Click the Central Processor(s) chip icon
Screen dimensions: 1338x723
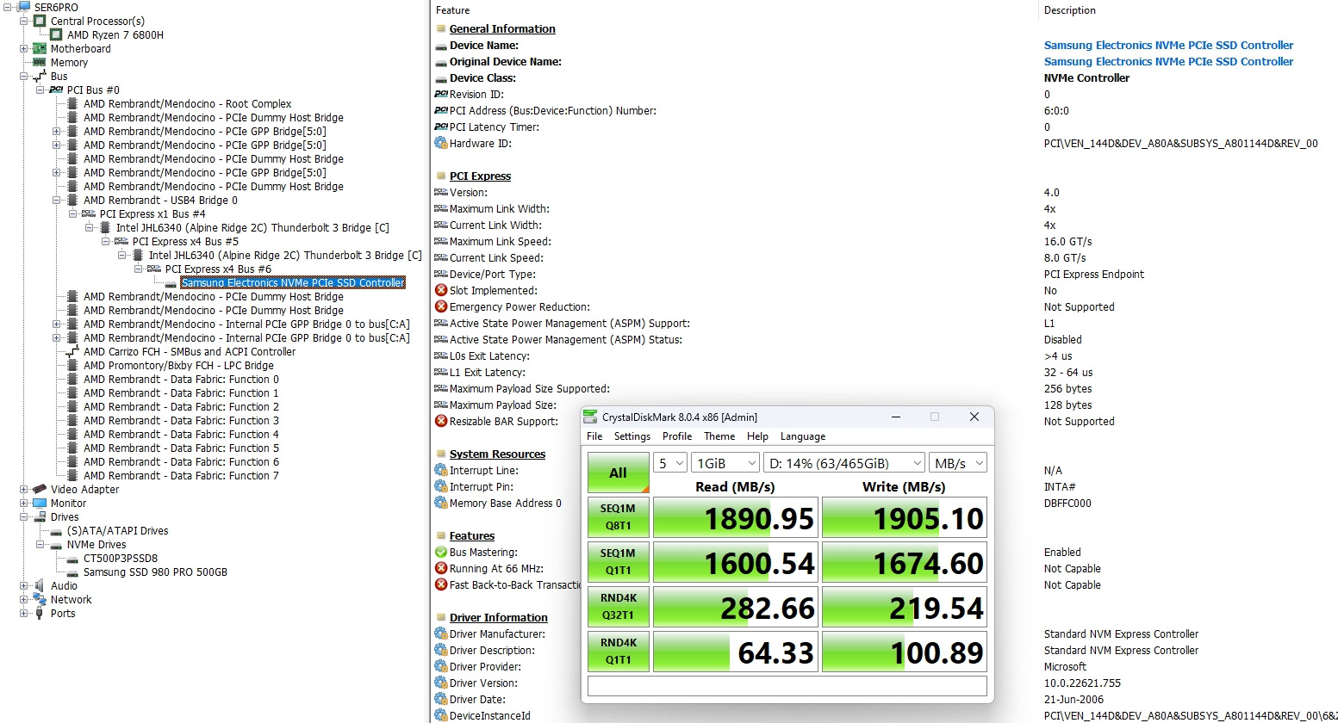40,21
